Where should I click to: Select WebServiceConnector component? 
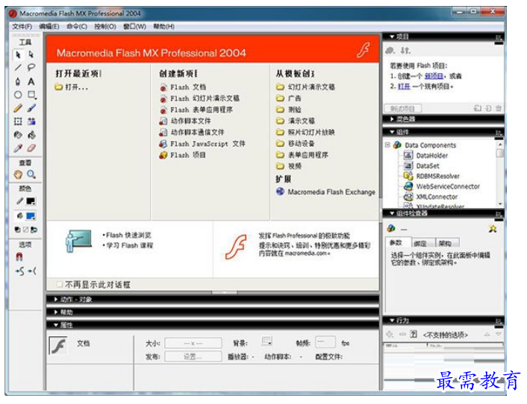[448, 186]
